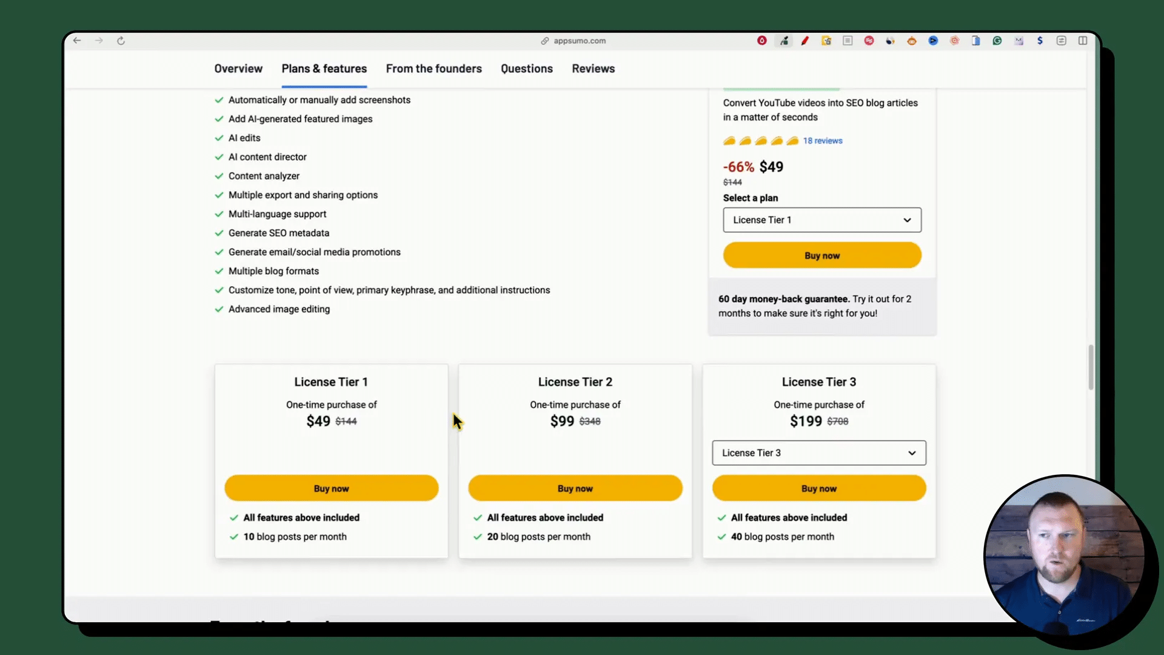
Task: Click the -66% discount label
Action: (x=738, y=167)
